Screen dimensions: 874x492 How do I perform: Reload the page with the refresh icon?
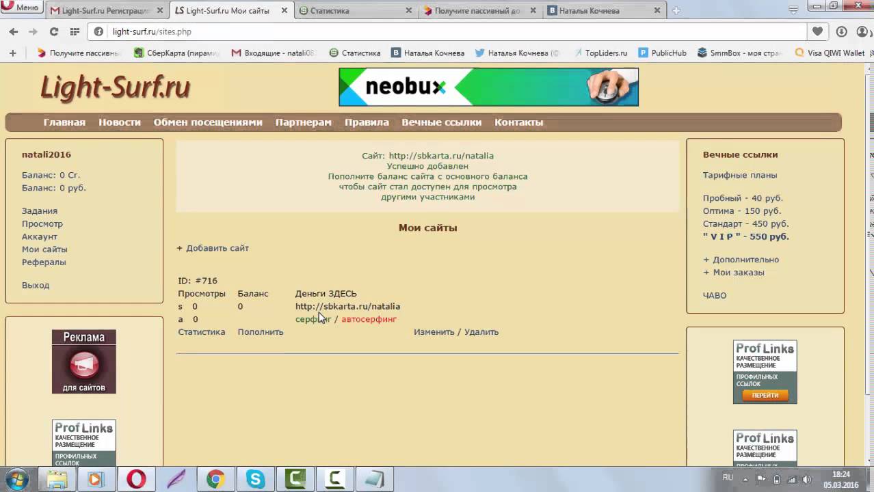53,31
